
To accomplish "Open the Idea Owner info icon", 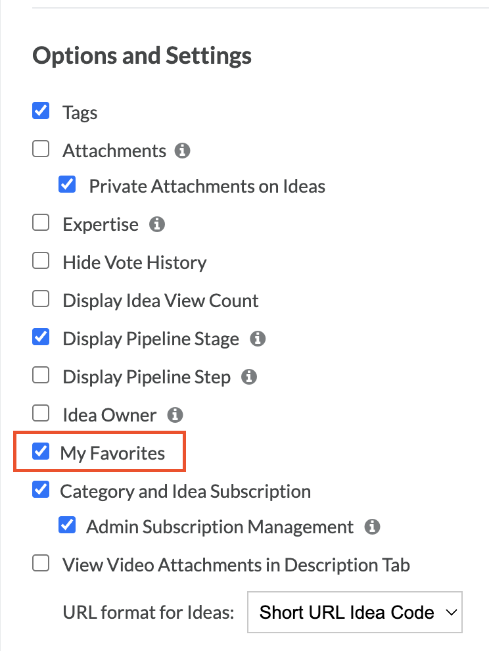I will point(175,415).
